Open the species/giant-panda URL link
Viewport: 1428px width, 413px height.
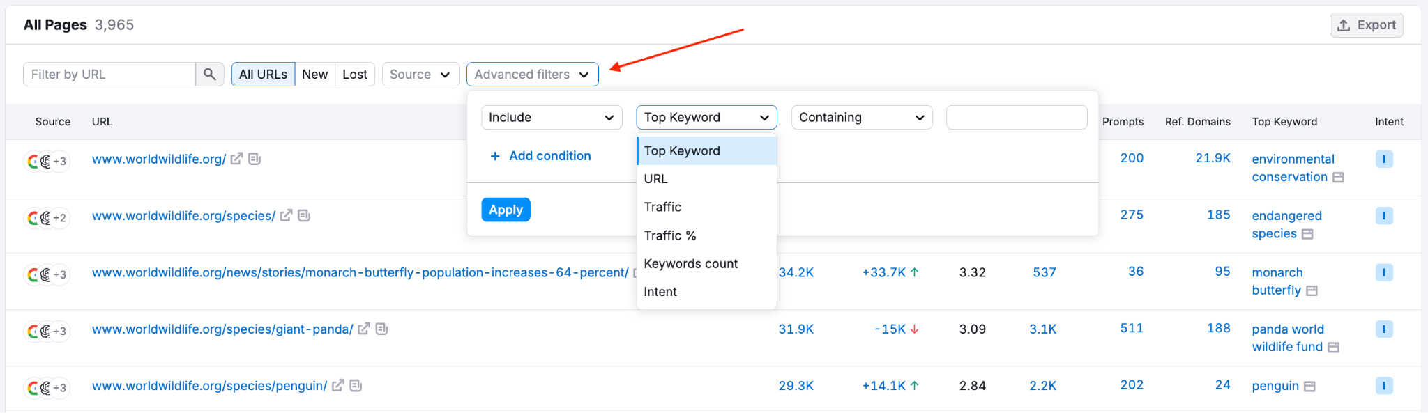222,329
